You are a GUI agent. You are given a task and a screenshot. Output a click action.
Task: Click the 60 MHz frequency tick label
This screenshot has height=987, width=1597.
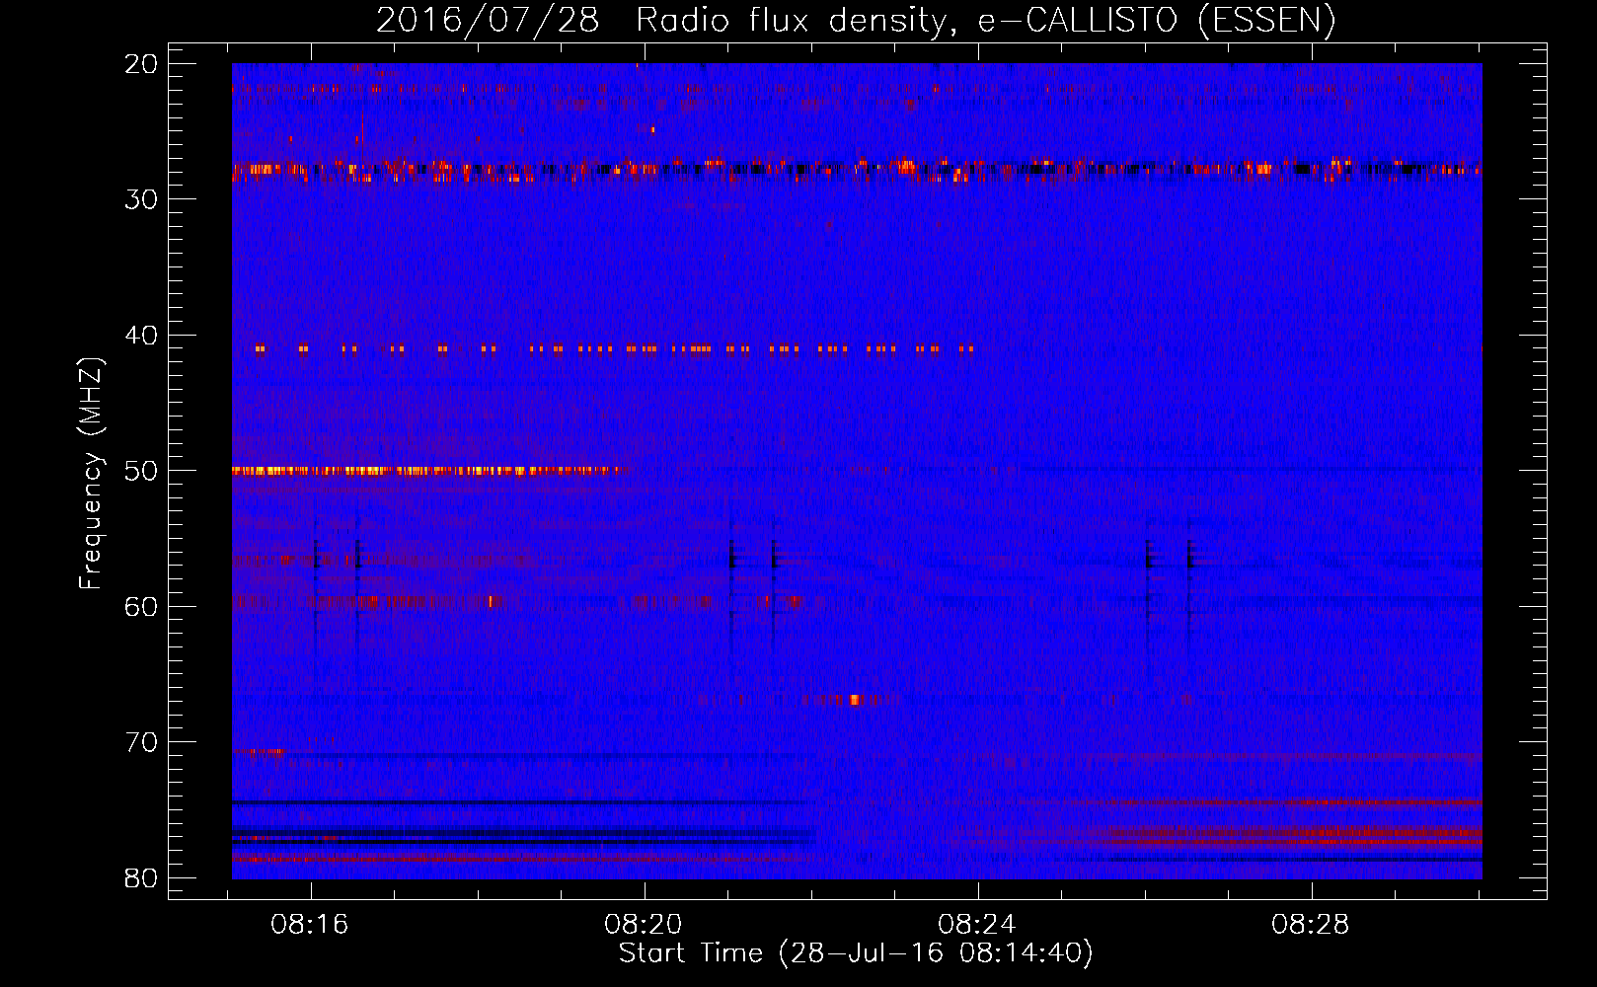click(142, 606)
